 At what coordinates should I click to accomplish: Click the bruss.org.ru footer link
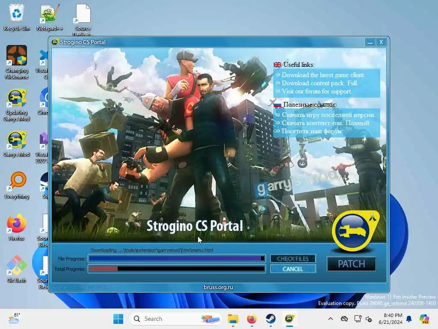(218, 287)
